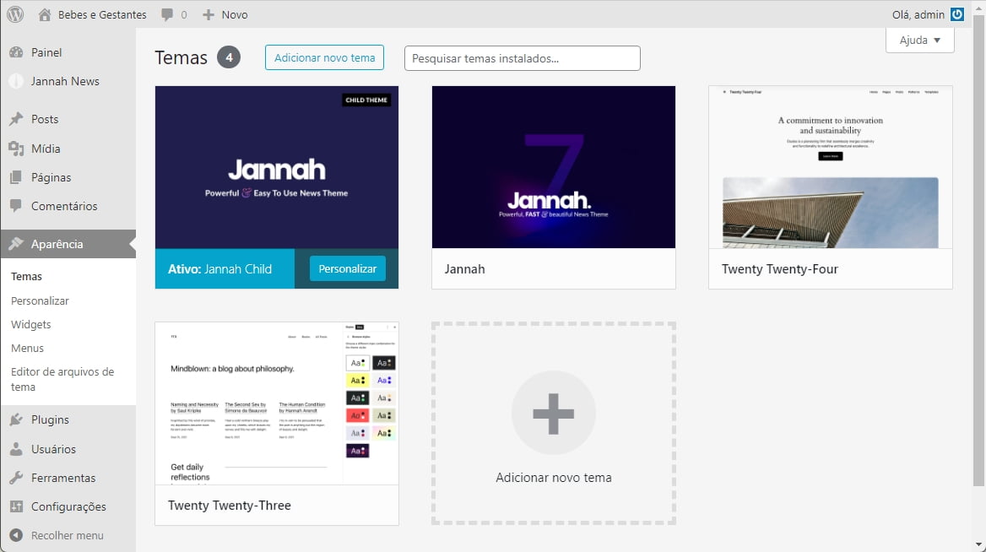
Task: Click the Temas page heading
Action: coord(181,57)
